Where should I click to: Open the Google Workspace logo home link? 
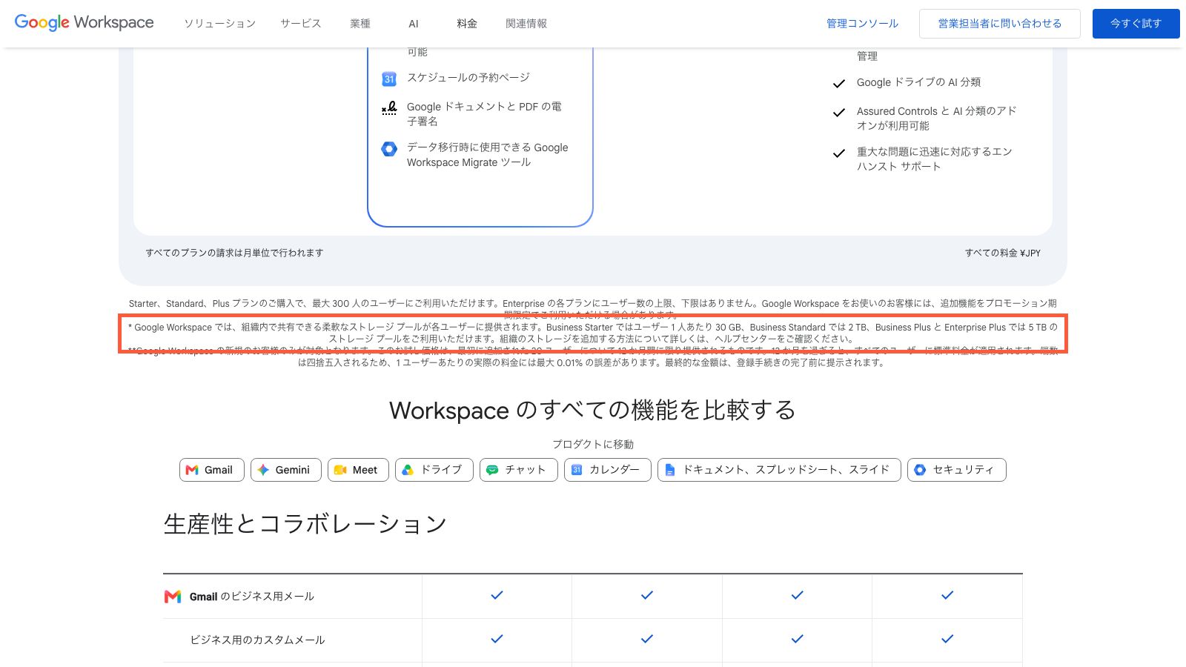coord(85,22)
